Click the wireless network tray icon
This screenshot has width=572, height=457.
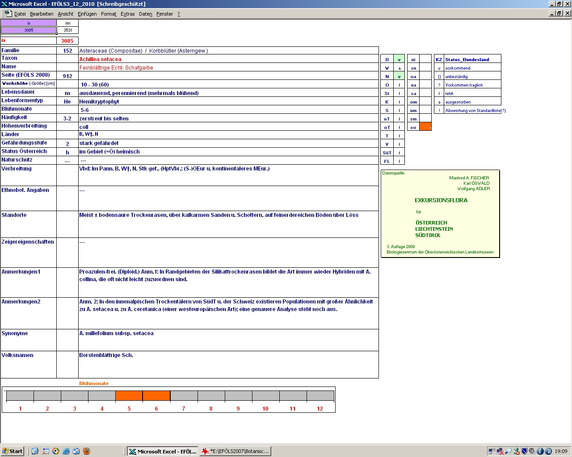[492, 451]
